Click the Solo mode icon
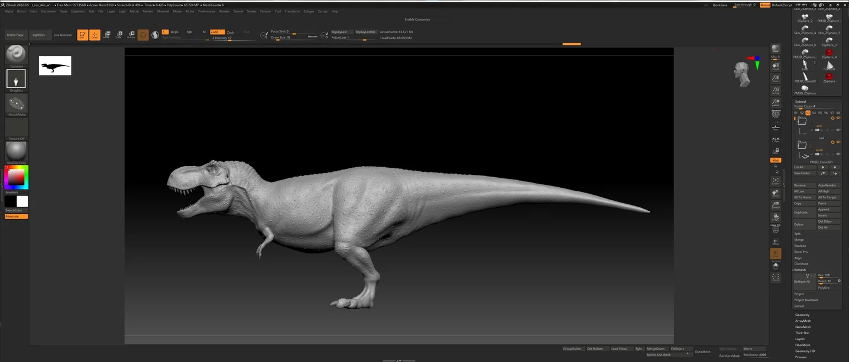The image size is (849, 362). point(776,265)
